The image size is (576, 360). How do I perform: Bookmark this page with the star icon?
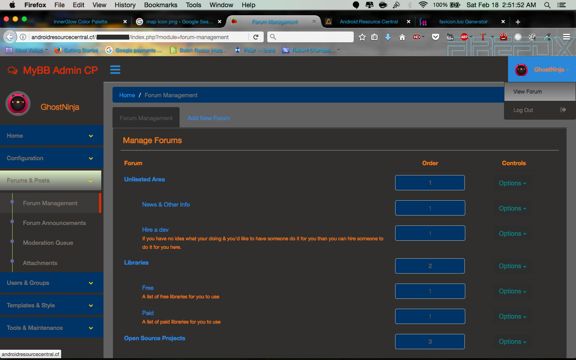coord(362,37)
